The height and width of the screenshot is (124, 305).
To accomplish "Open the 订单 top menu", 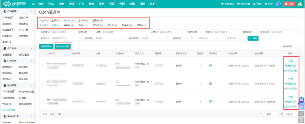I will coord(61,4).
